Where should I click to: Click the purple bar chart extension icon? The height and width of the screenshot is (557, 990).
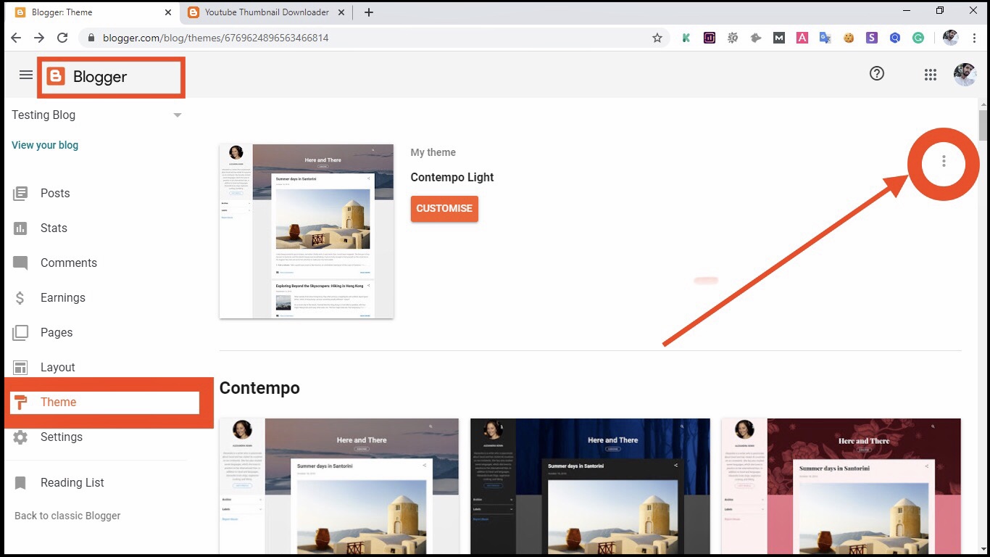pyautogui.click(x=710, y=38)
